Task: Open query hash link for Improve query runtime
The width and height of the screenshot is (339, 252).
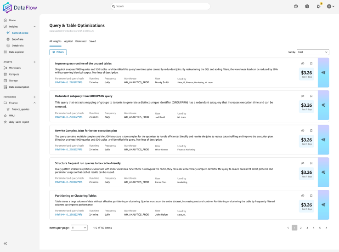Action: point(68,82)
